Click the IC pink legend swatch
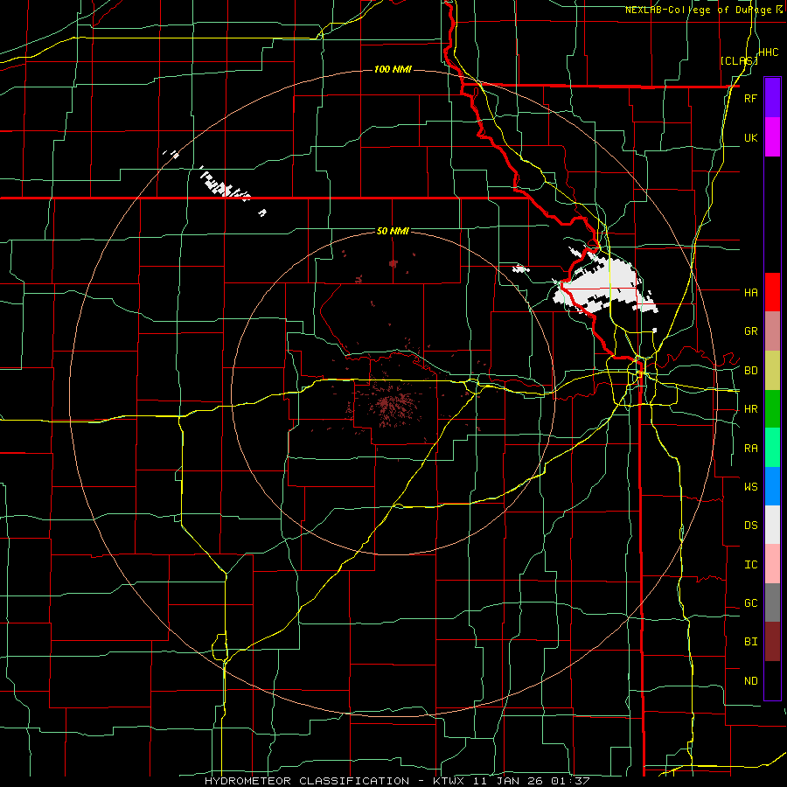The height and width of the screenshot is (787, 787). (772, 564)
